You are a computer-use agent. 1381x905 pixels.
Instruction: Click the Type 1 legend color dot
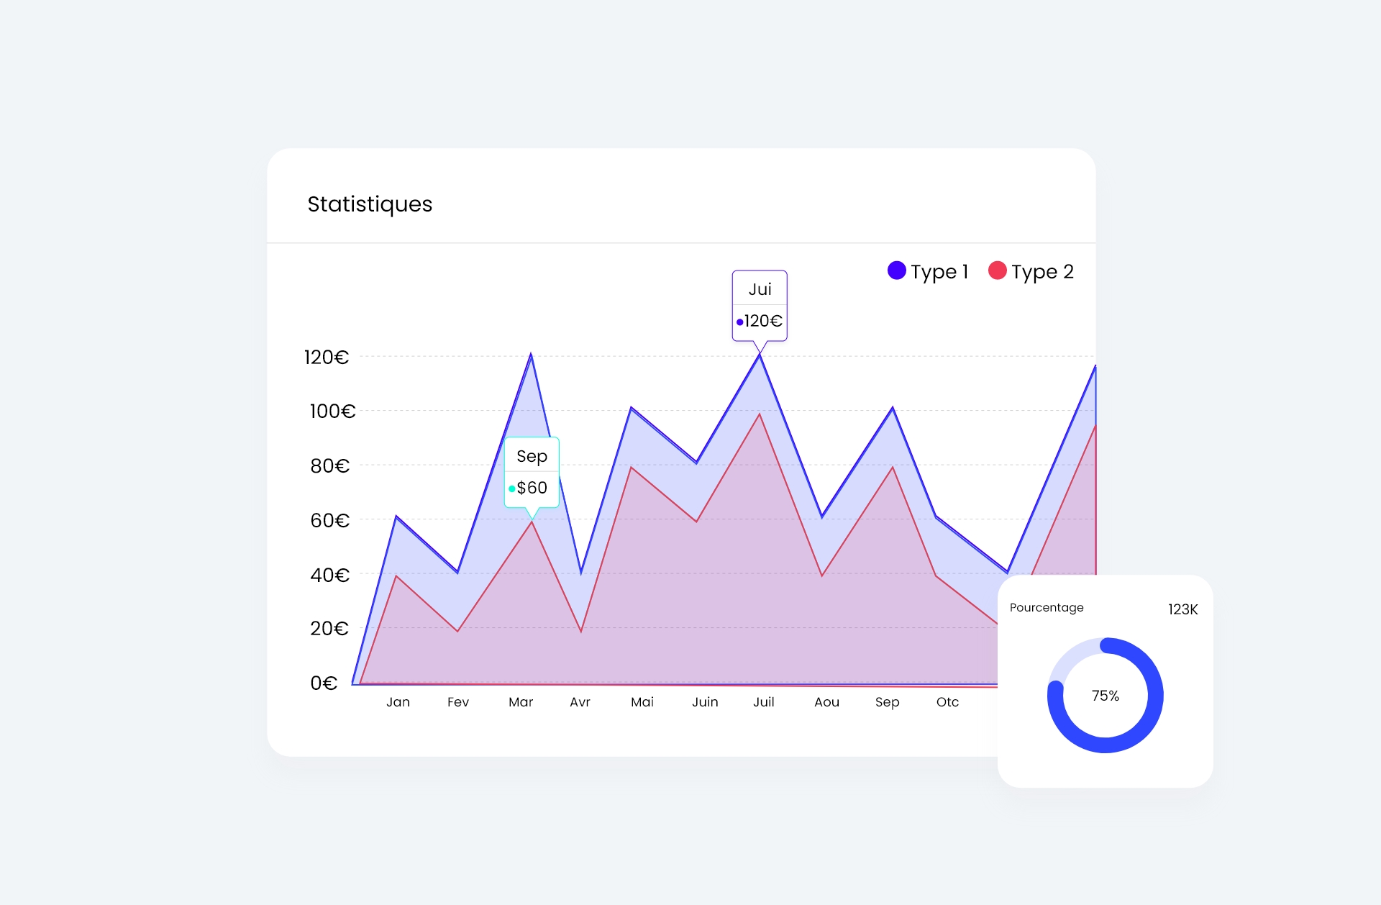pyautogui.click(x=896, y=271)
